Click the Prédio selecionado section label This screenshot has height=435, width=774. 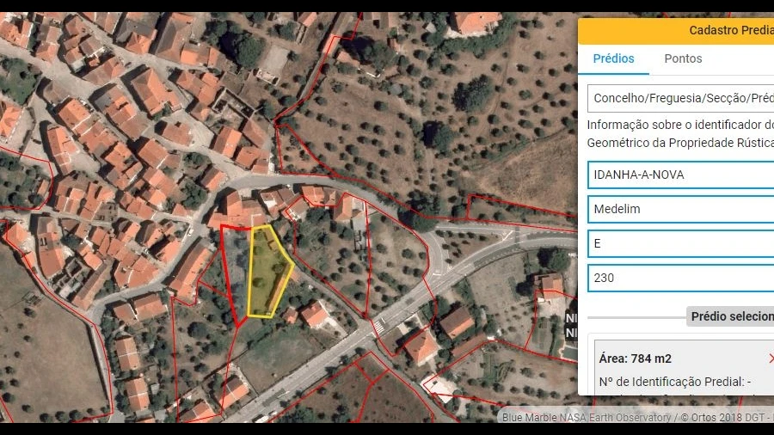pyautogui.click(x=731, y=316)
